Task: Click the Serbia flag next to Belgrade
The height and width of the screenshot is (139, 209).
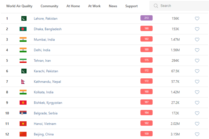Action: 23,113
